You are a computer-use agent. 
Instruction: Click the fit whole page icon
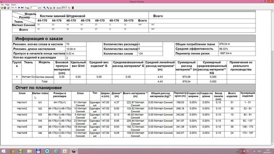54,8
